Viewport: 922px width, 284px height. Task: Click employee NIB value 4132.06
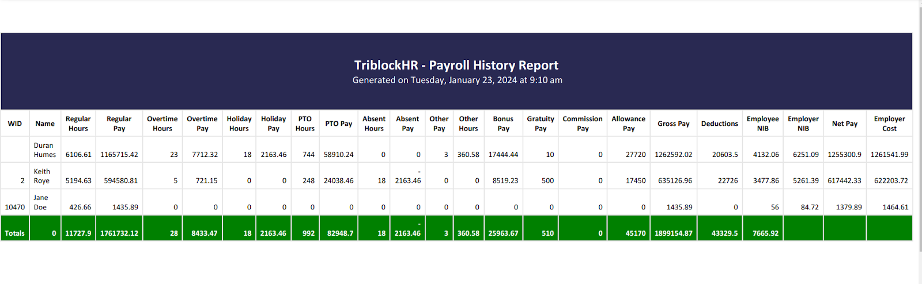click(x=766, y=155)
